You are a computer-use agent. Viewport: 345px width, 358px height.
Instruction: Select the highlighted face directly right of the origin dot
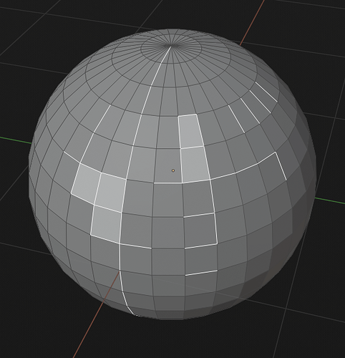pos(195,165)
